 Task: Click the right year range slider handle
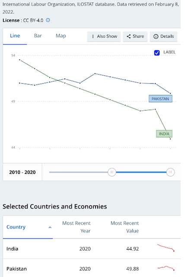(170, 172)
